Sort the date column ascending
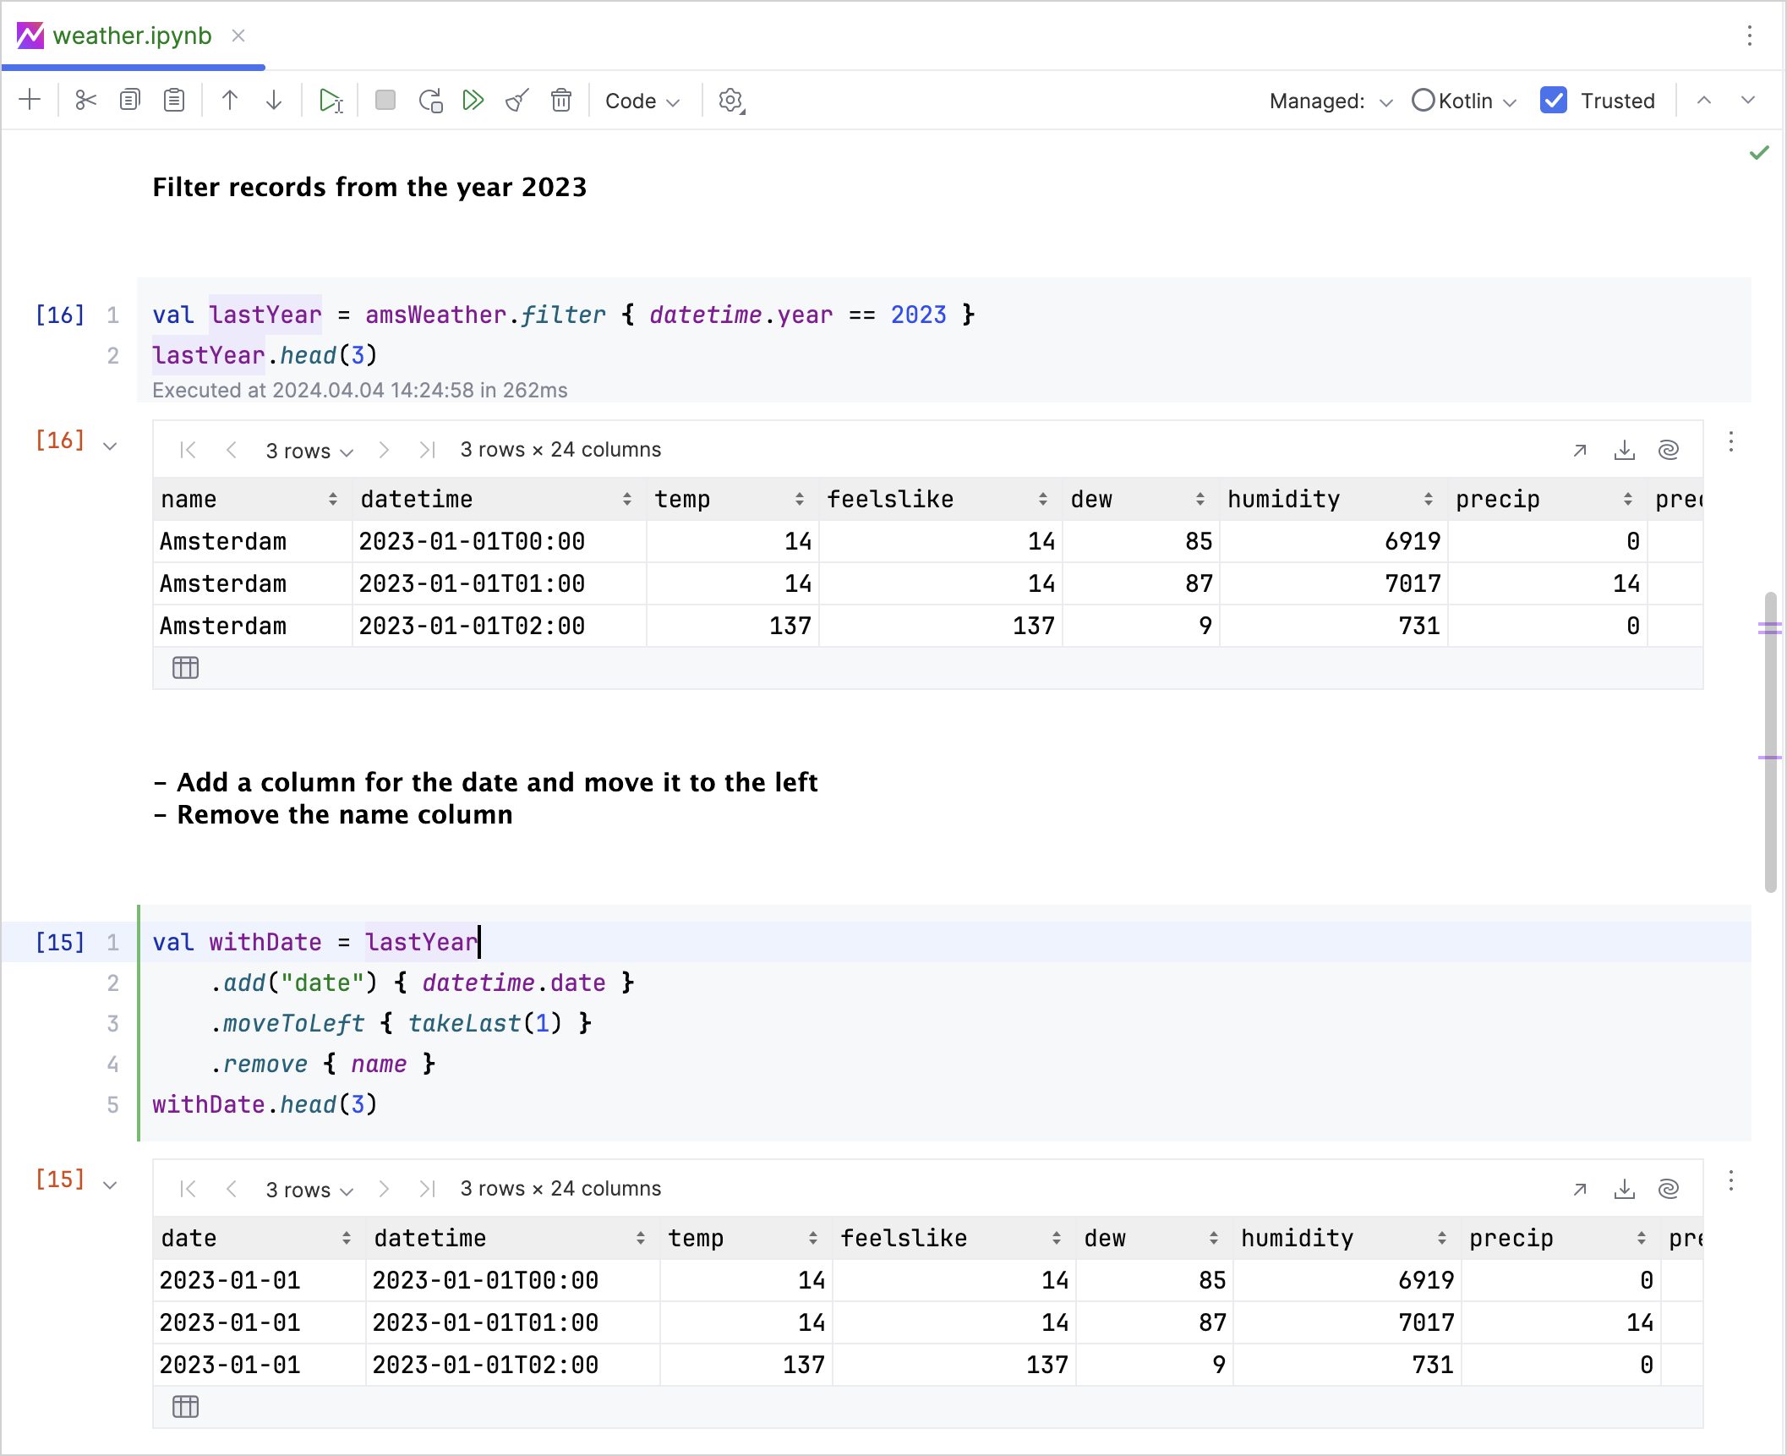Image resolution: width=1787 pixels, height=1456 pixels. [x=347, y=1238]
